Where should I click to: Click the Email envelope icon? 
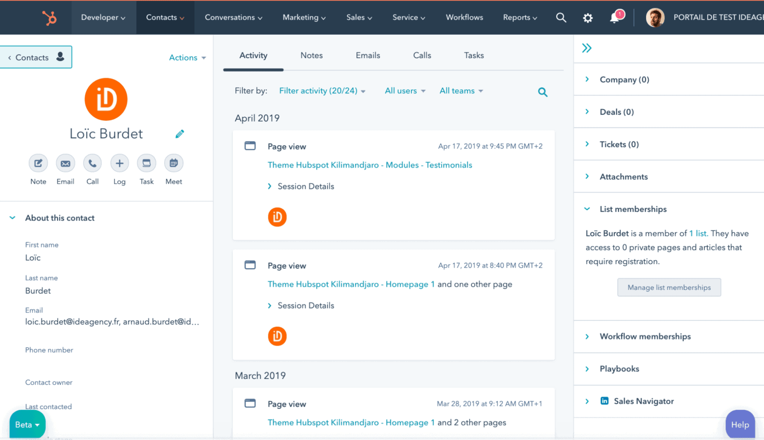[x=65, y=163]
